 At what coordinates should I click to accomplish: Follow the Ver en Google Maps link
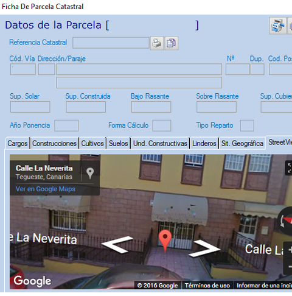click(46, 189)
